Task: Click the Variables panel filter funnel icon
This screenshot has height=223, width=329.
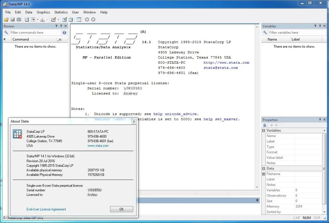Action: pos(315,26)
